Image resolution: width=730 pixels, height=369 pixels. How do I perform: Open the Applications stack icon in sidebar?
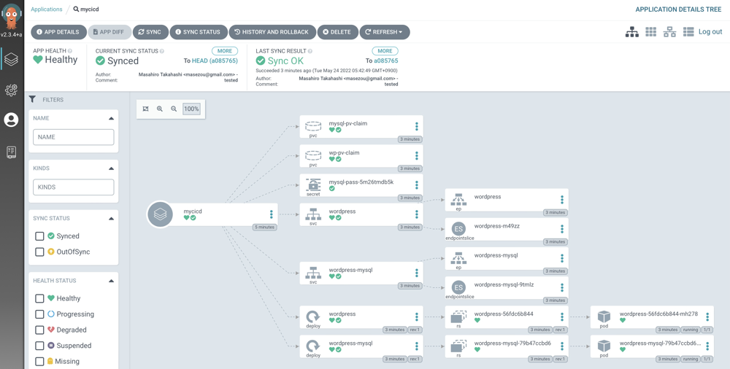(x=11, y=58)
